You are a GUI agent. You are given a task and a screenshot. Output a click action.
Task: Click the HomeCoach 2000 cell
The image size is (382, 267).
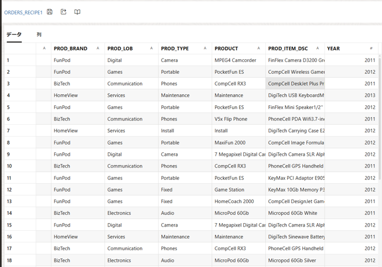click(239, 201)
